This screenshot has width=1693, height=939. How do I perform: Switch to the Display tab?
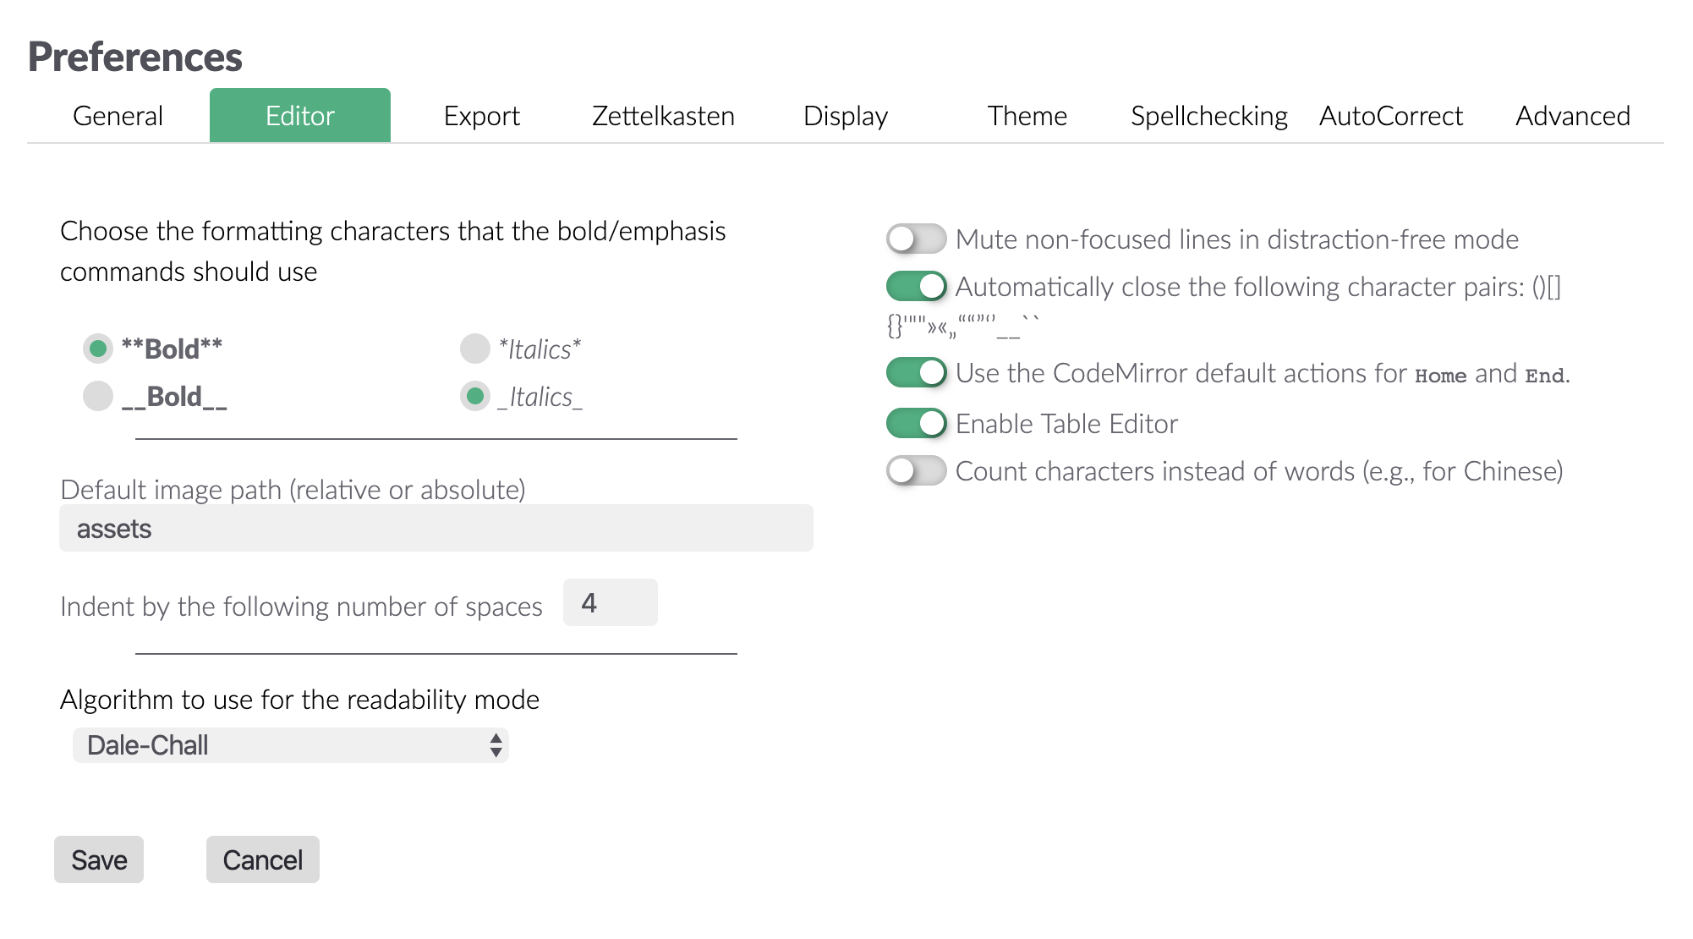(846, 116)
